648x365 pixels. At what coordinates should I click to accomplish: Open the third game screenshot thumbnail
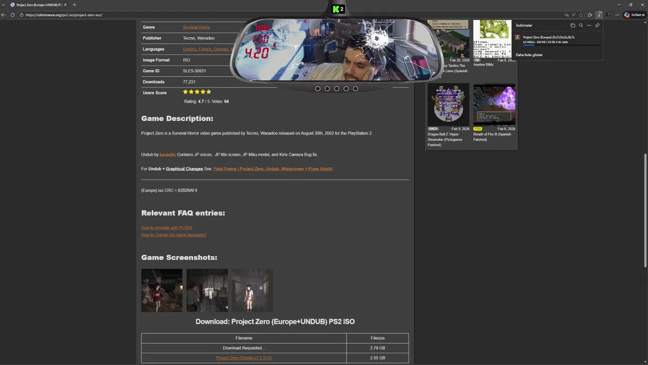tap(252, 290)
